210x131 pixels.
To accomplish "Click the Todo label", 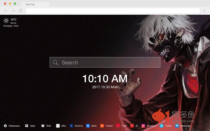I will click(x=49, y=126).
